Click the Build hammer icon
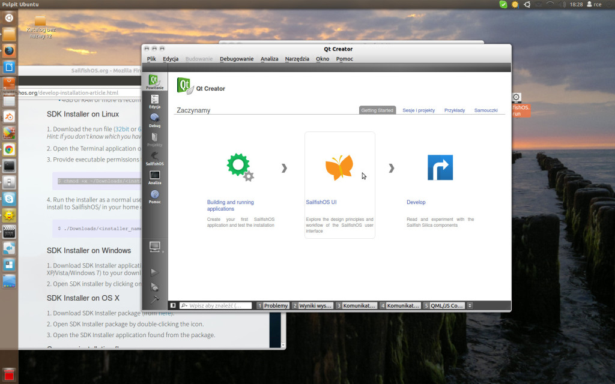 tap(154, 299)
